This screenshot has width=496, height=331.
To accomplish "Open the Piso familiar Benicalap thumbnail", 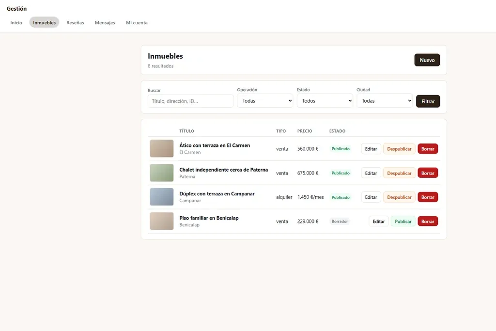I will tap(162, 221).
